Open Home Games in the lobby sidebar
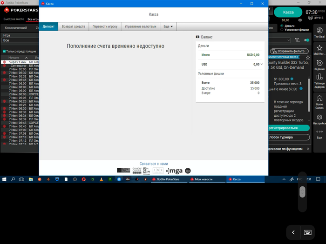326x244 pixels. pos(319,102)
